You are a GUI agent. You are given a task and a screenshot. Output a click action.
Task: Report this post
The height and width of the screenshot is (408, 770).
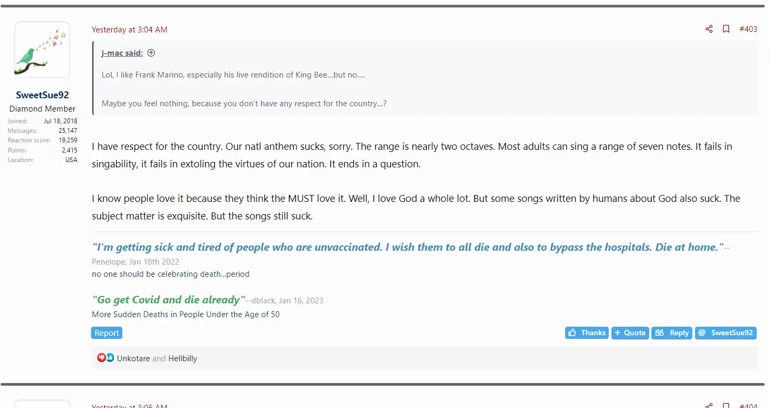pyautogui.click(x=106, y=333)
